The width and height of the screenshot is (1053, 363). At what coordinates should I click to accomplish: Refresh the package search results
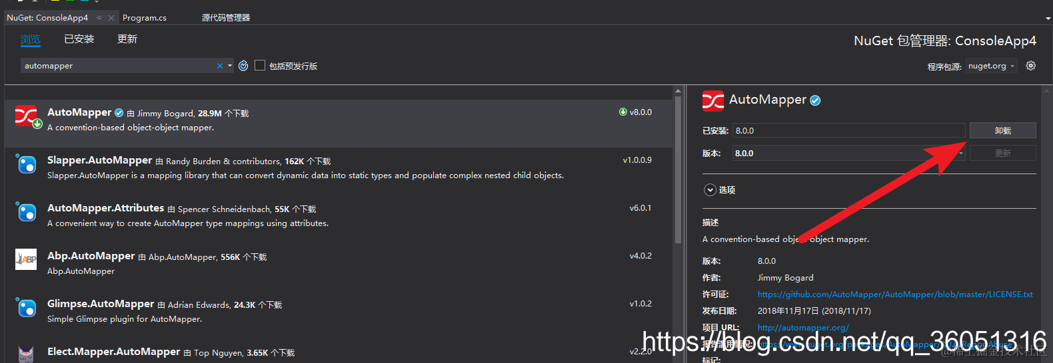click(243, 66)
